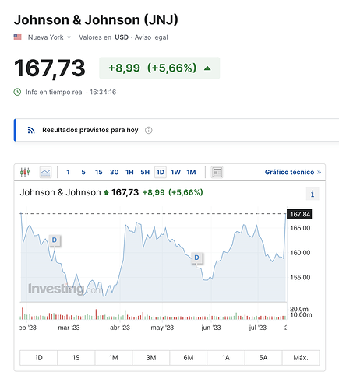The width and height of the screenshot is (339, 389).
Task: Click the real-time clock icon
Action: (x=17, y=92)
